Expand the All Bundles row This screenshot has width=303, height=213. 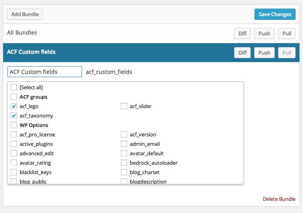coord(22,33)
